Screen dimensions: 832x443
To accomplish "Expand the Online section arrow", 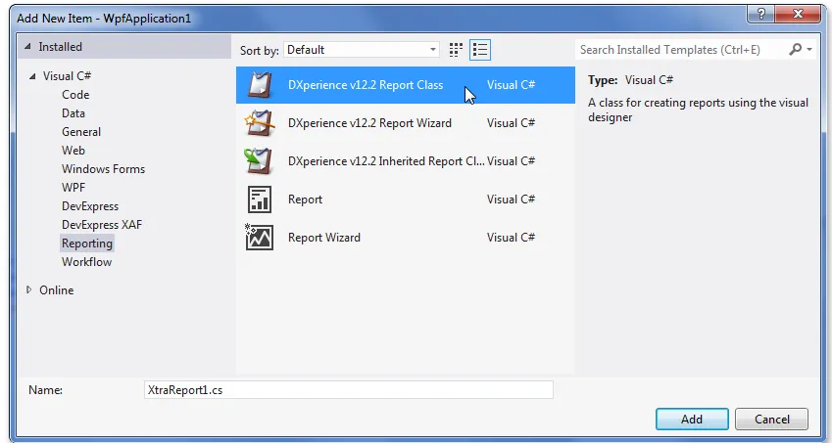I will click(28, 290).
